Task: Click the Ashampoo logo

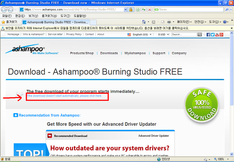Action: 32,49
